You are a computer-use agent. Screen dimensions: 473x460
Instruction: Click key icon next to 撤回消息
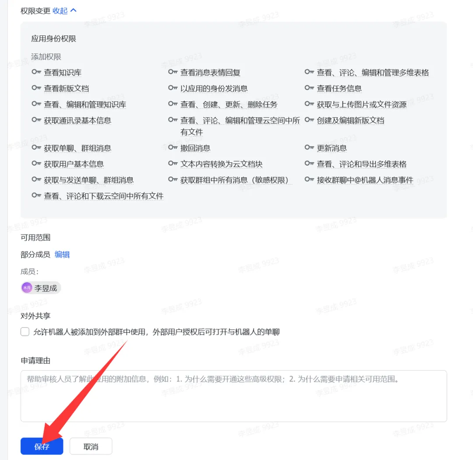tap(173, 148)
